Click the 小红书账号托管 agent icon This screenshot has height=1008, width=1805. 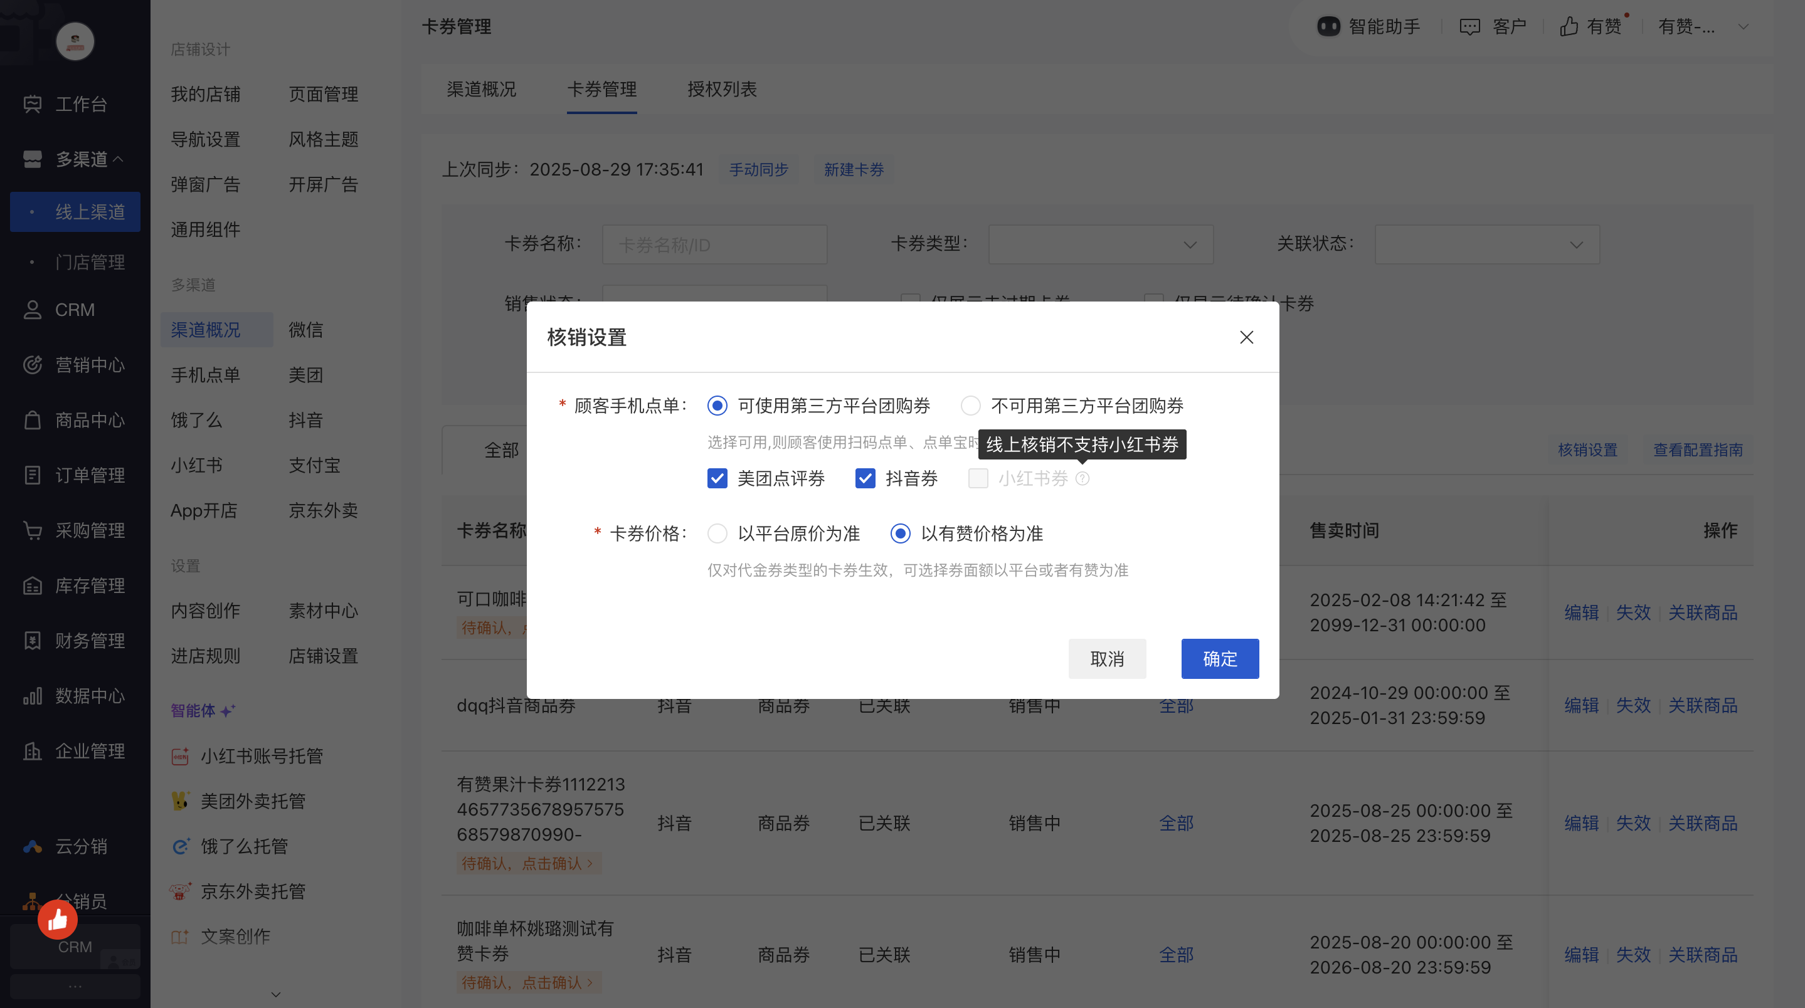(180, 756)
